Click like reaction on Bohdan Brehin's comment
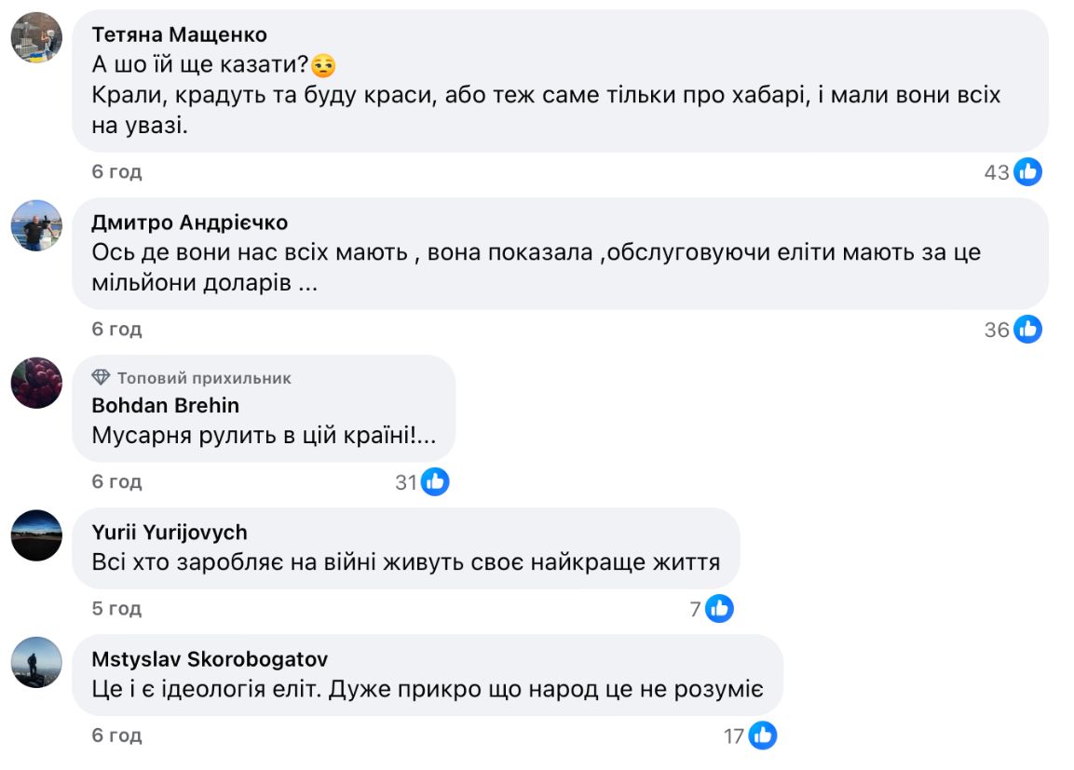Viewport: 1074px width, 770px height. click(x=435, y=481)
